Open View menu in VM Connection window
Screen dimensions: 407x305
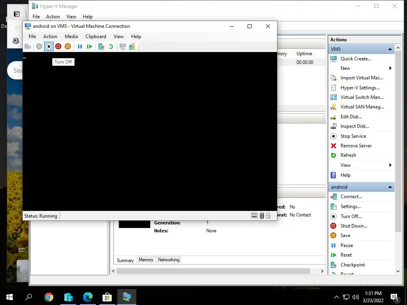pyautogui.click(x=118, y=37)
